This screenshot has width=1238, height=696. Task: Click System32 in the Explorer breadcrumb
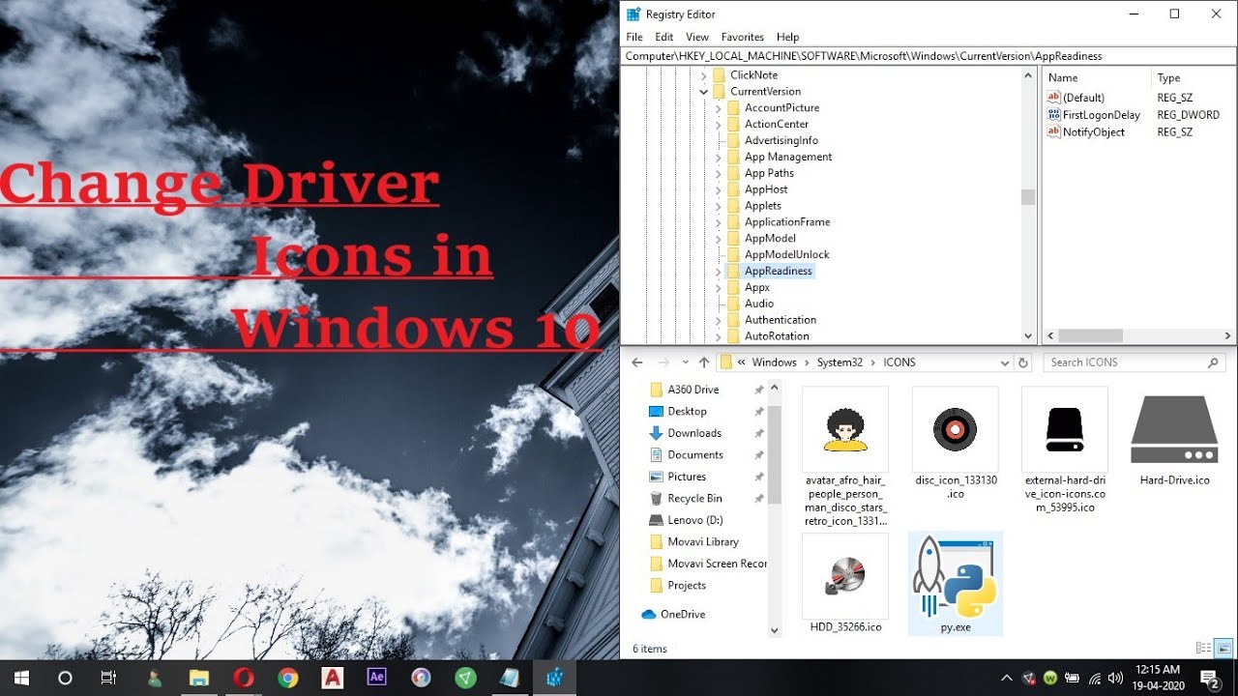coord(840,362)
